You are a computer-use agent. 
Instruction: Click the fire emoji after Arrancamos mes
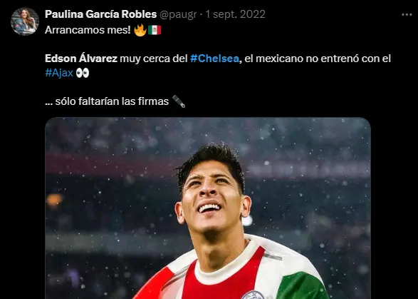[140, 30]
